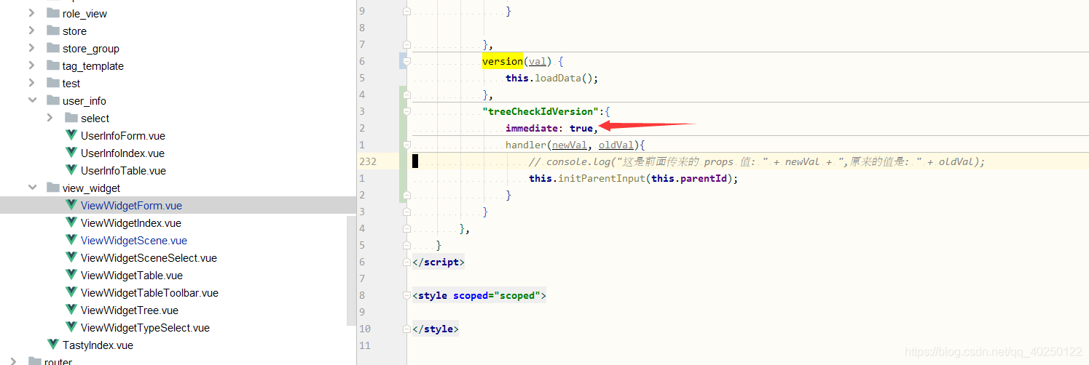1089x365 pixels.
Task: Collapse the user_info folder
Action: tap(31, 100)
